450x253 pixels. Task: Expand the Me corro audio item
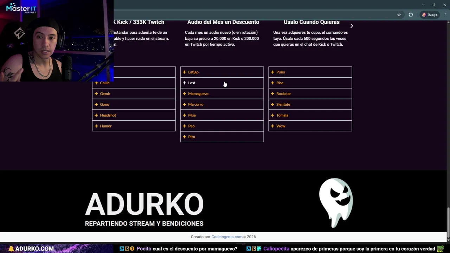click(222, 104)
